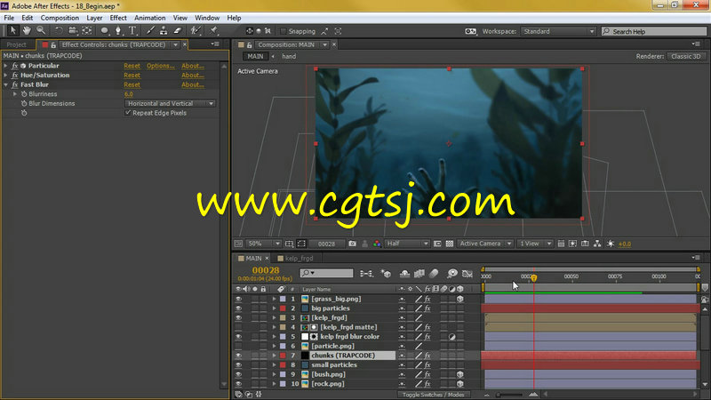Screen dimensions: 711x400
Task: Hide the small particles layer
Action: click(238, 365)
